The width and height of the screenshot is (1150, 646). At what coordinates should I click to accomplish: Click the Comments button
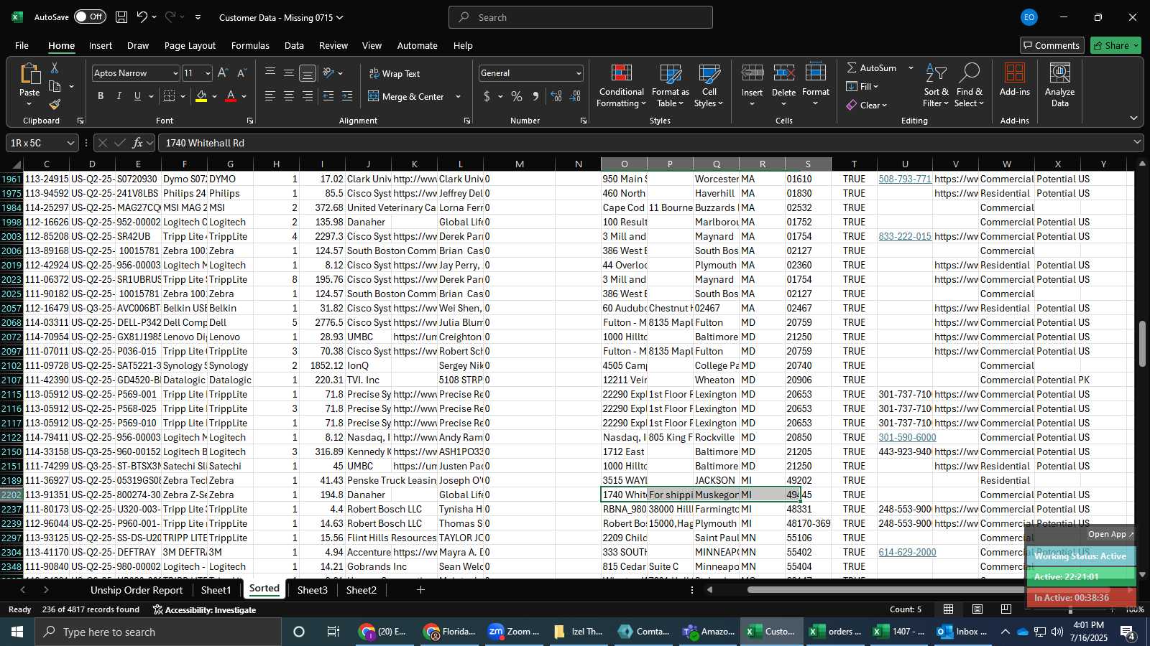(1052, 45)
